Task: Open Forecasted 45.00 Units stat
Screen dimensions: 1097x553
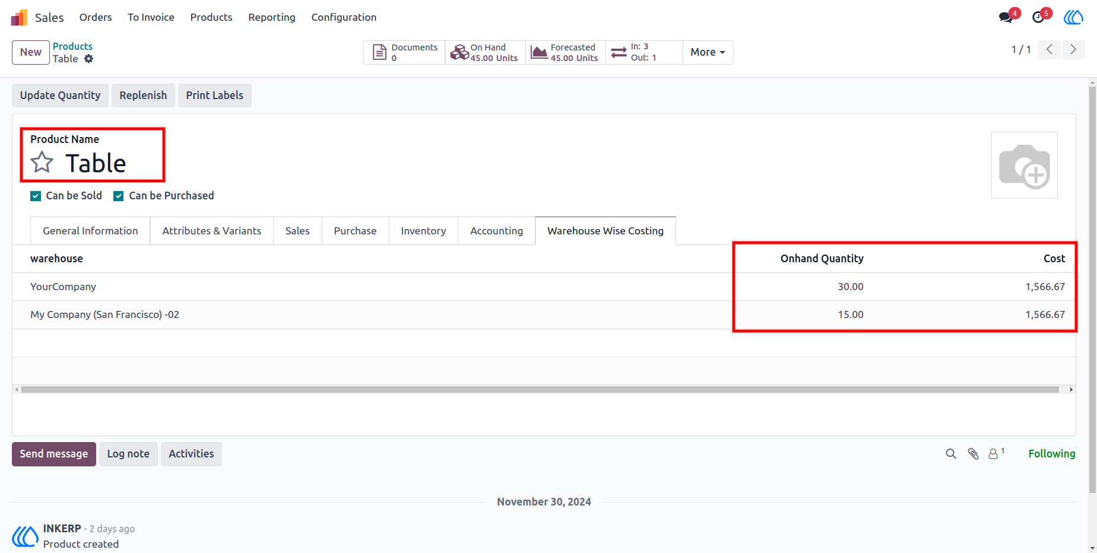Action: (x=565, y=52)
